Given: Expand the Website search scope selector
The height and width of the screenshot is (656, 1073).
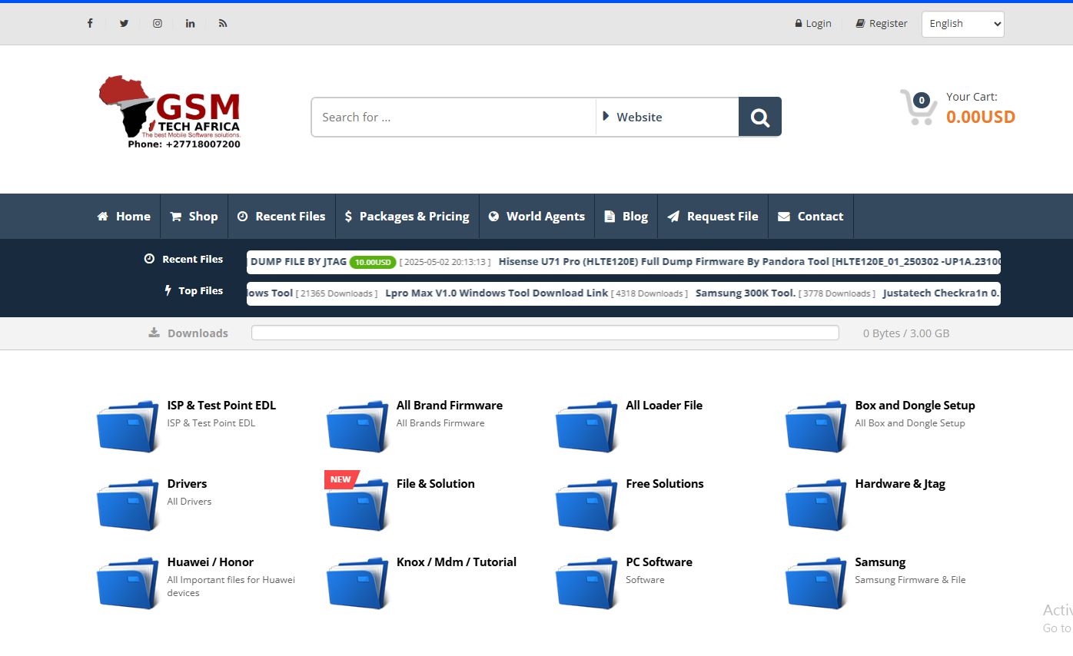Looking at the screenshot, I should pos(666,117).
